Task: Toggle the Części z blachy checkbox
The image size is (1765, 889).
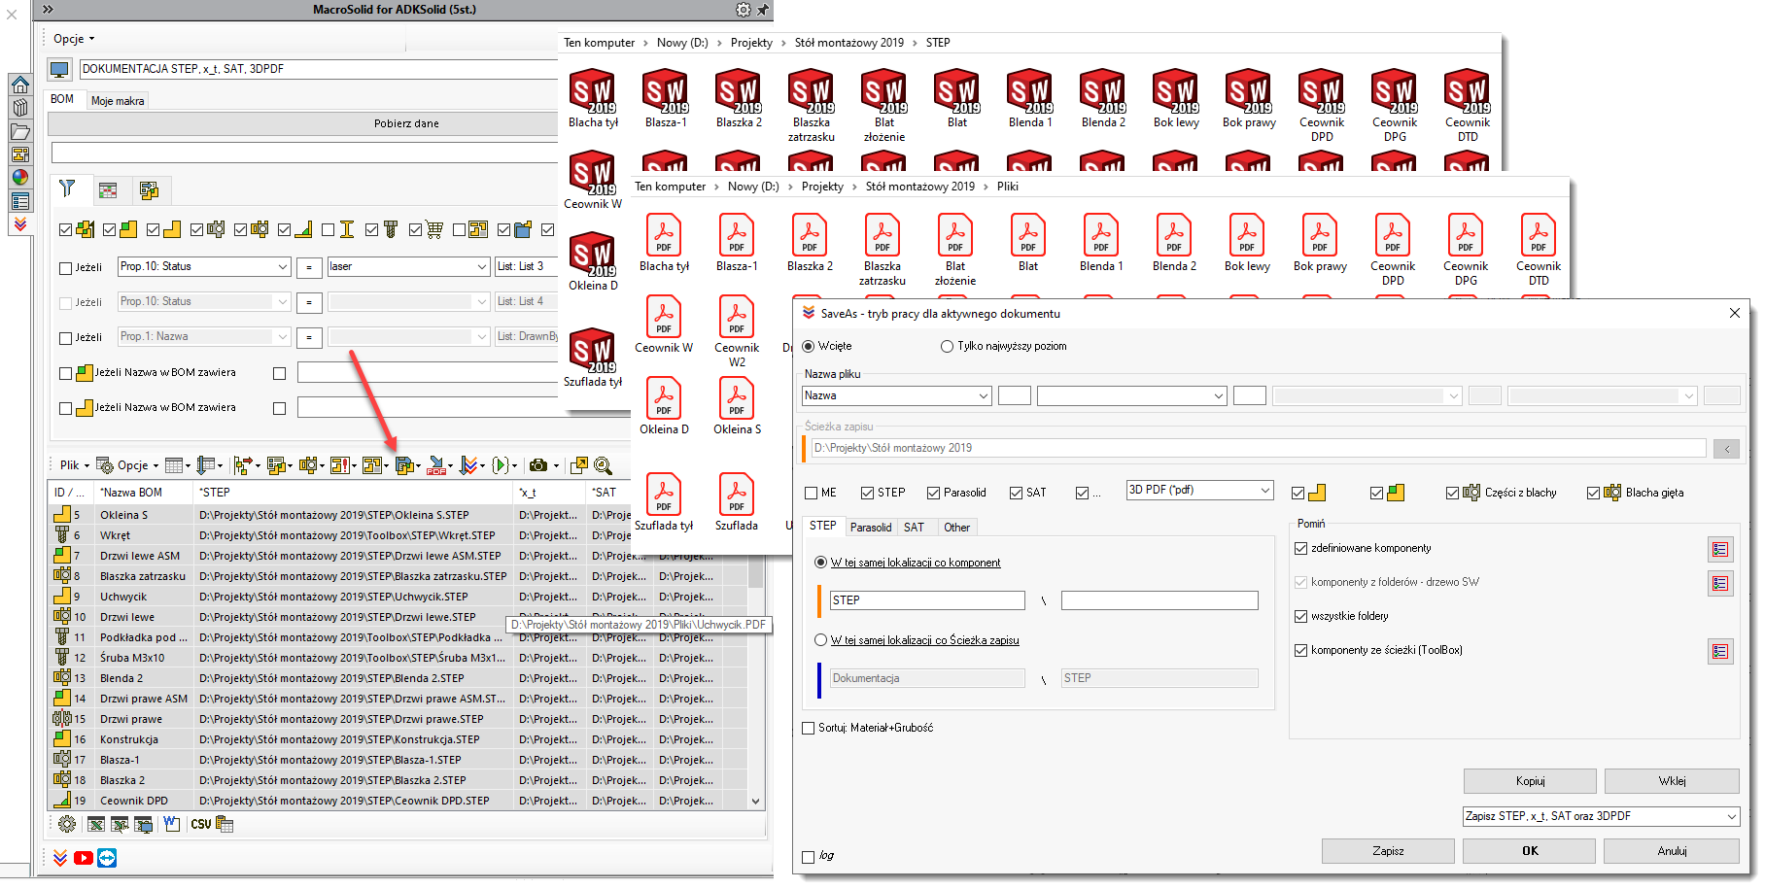Action: click(x=1452, y=494)
